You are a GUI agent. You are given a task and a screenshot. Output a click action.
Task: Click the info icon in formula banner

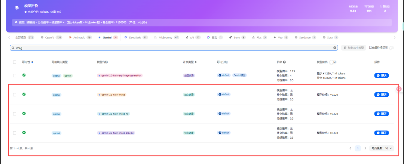tap(16, 22)
